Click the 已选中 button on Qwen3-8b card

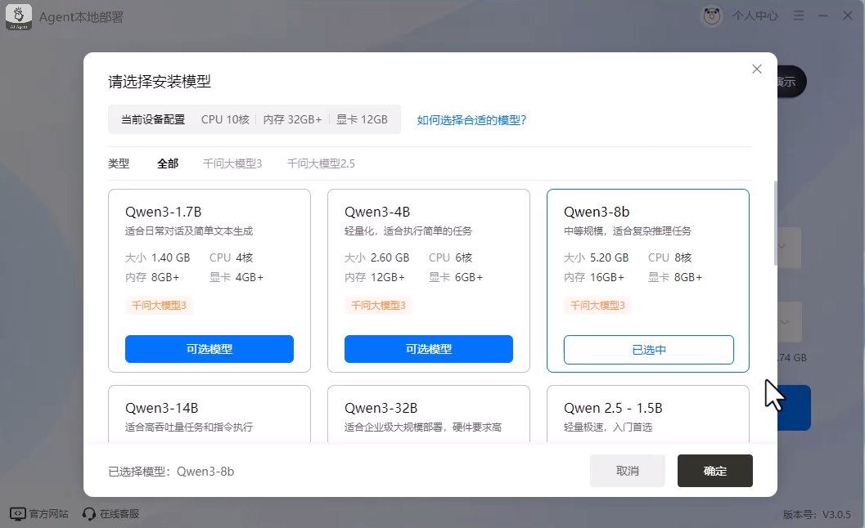click(649, 350)
